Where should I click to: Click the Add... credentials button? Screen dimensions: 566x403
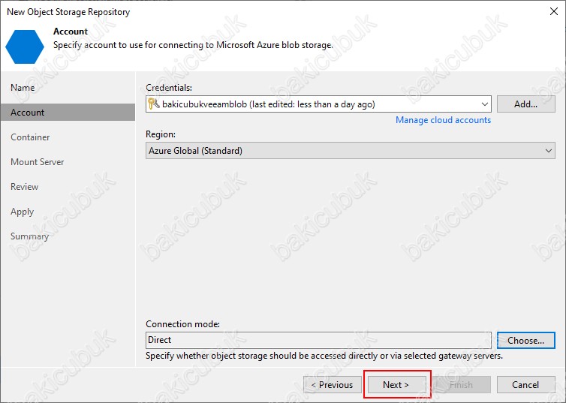pyautogui.click(x=526, y=104)
